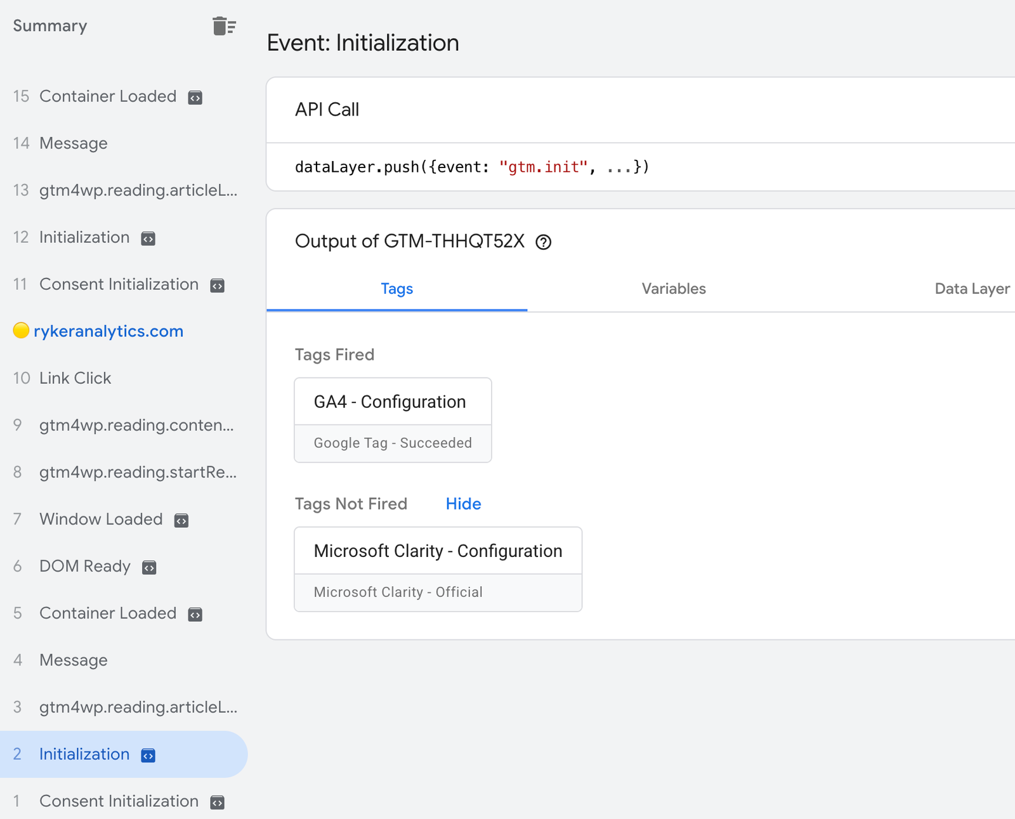Click code icon next to Window Loaded event
This screenshot has height=819, width=1015.
181,520
